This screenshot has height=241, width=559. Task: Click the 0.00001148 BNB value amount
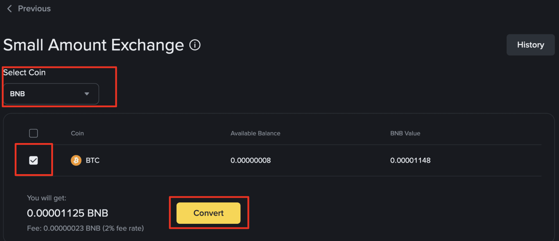(410, 161)
